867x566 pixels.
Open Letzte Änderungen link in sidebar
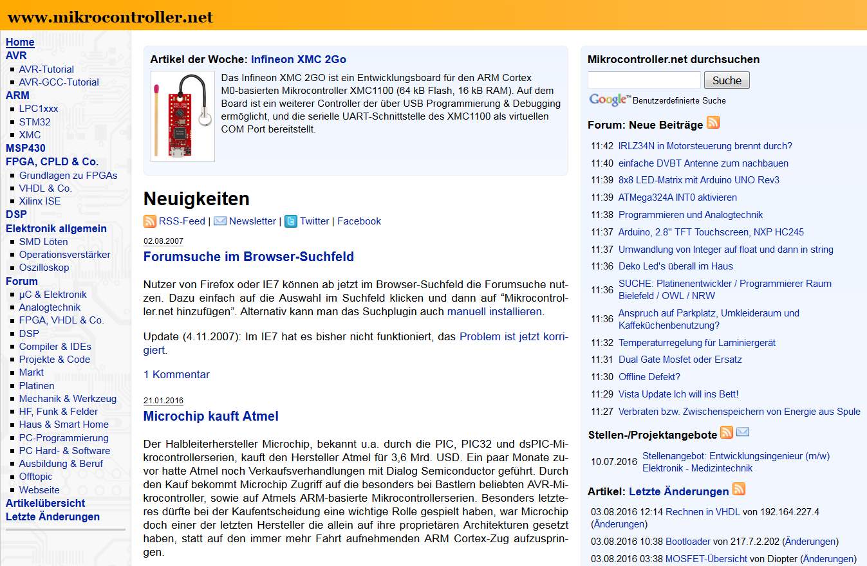(x=53, y=517)
